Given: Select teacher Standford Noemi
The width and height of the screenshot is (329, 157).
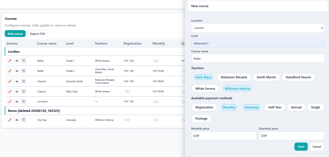Looking at the screenshot, I should (298, 77).
